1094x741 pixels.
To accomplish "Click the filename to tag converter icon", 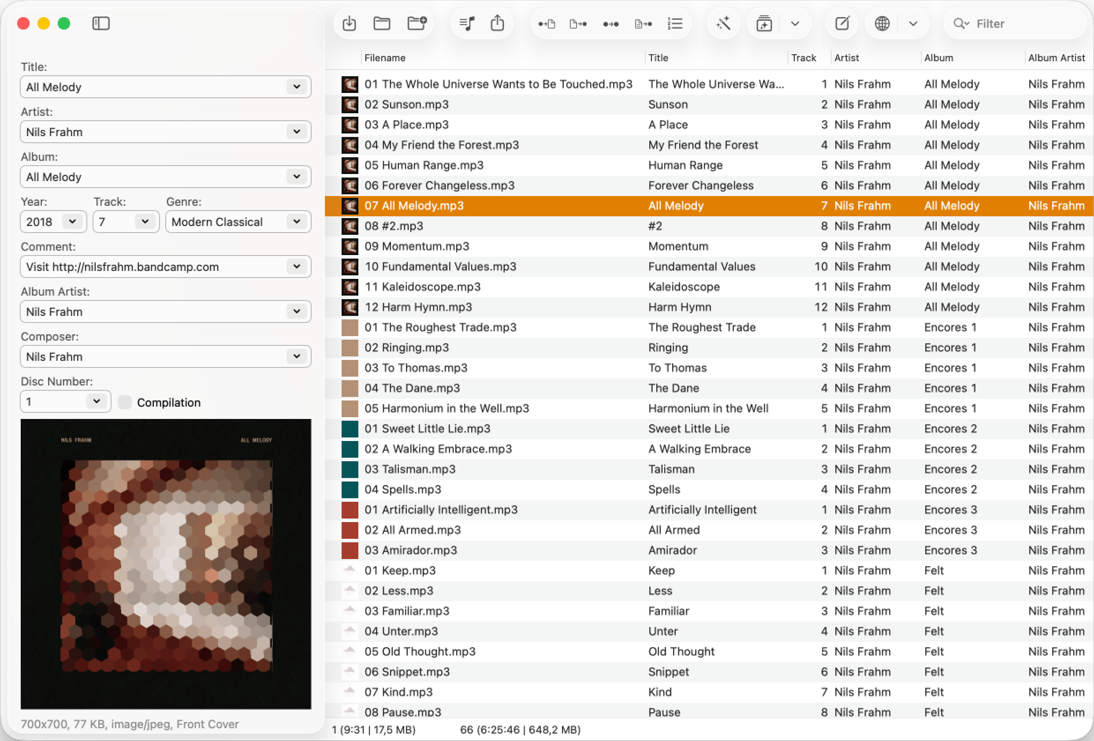I will [578, 23].
